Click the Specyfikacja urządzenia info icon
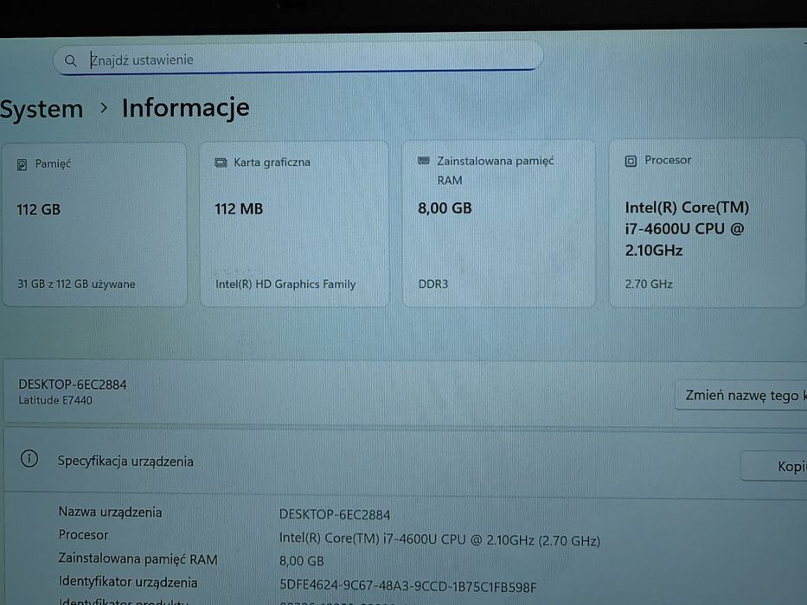The height and width of the screenshot is (605, 807). tap(29, 458)
